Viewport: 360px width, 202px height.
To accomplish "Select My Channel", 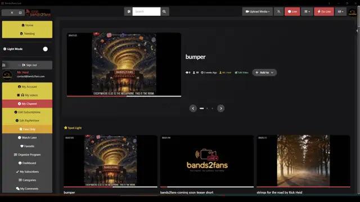I will (27, 104).
